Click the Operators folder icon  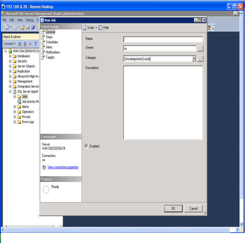[x=19, y=112]
